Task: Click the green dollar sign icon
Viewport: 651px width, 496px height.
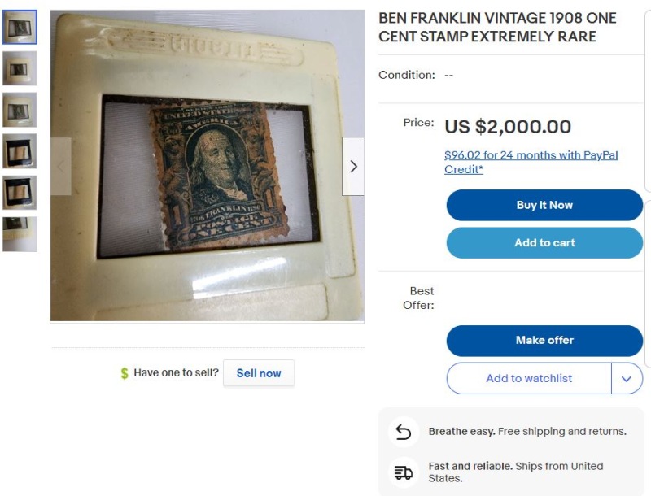Action: click(125, 373)
